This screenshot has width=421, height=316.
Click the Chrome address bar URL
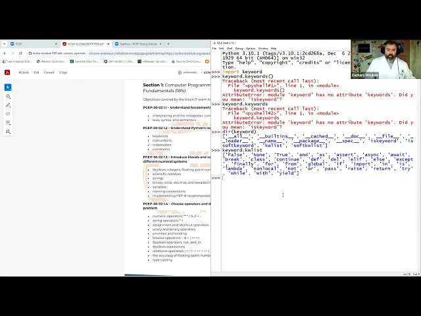[149, 53]
